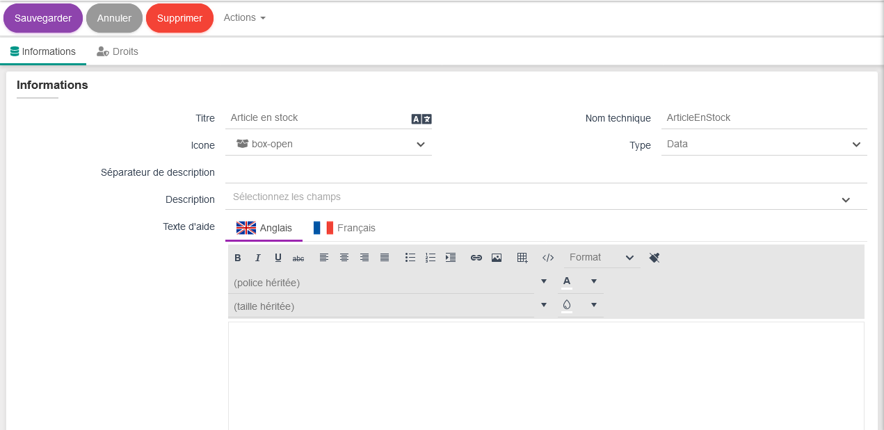Click the translate icon beside Titre
Image resolution: width=884 pixels, height=430 pixels.
421,119
